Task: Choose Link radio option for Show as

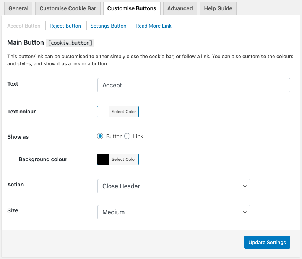Action: click(x=127, y=136)
